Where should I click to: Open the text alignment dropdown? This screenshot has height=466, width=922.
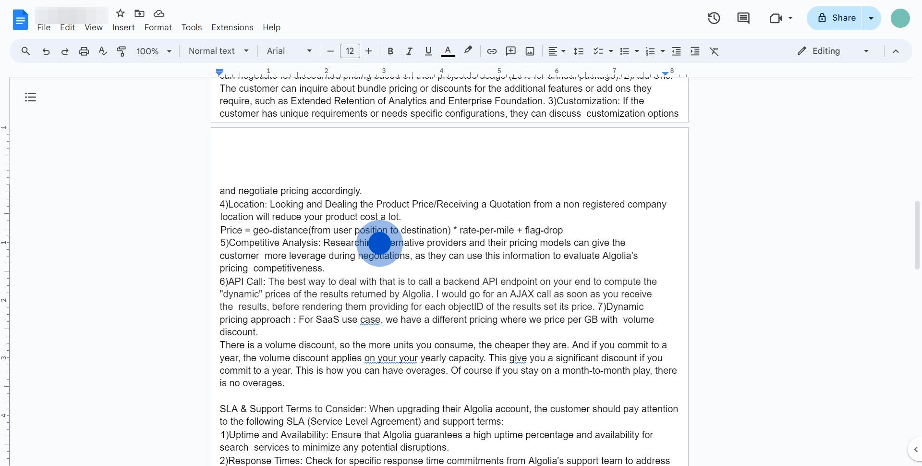(x=557, y=51)
